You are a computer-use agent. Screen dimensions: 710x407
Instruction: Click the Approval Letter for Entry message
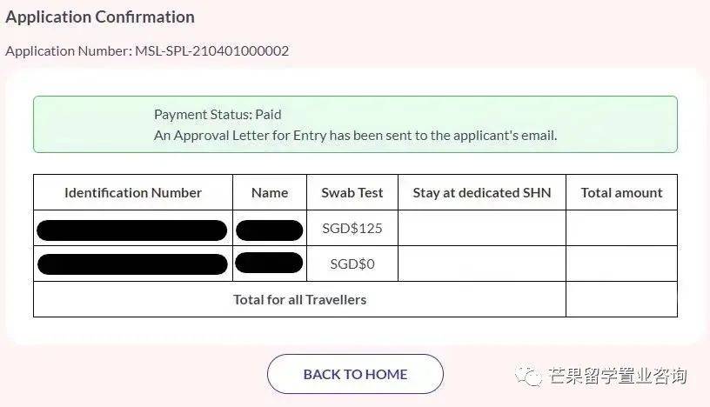[x=355, y=135]
